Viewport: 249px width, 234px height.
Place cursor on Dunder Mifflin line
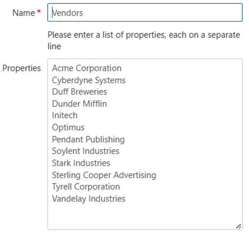coord(79,104)
